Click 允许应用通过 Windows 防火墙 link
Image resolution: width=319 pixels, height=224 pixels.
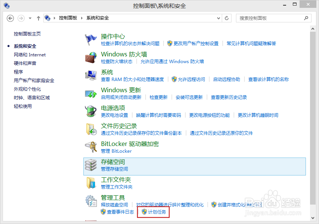coord(172,61)
